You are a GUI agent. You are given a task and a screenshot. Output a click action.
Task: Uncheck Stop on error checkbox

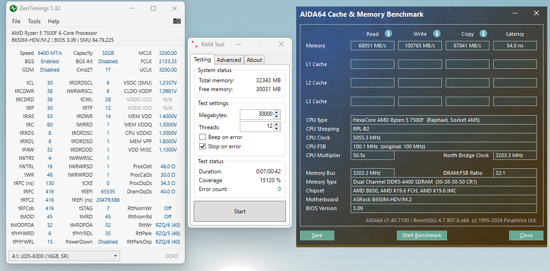tap(203, 146)
